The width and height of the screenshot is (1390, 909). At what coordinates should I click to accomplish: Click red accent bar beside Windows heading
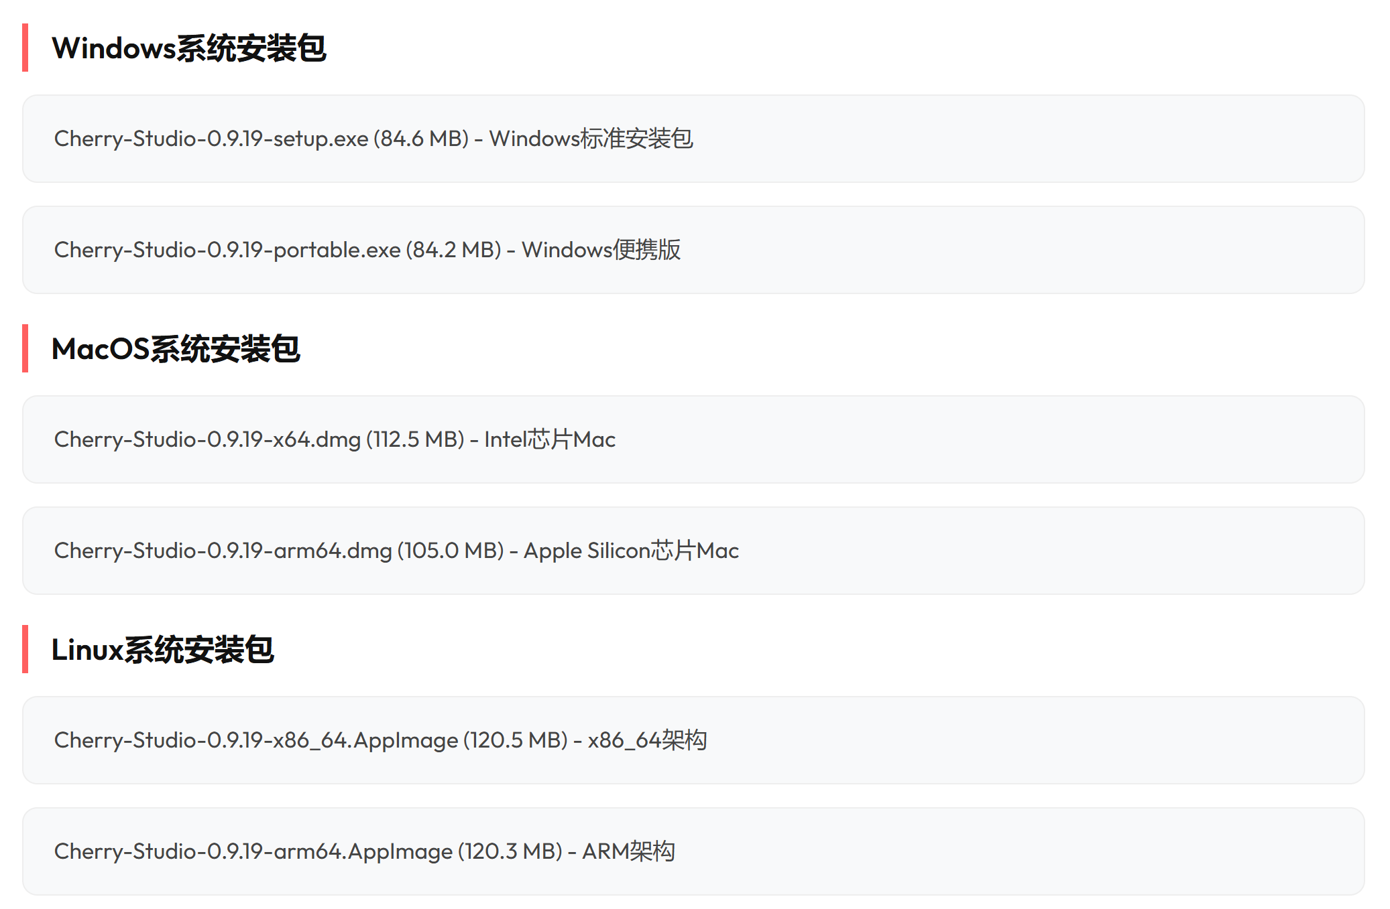pos(25,48)
